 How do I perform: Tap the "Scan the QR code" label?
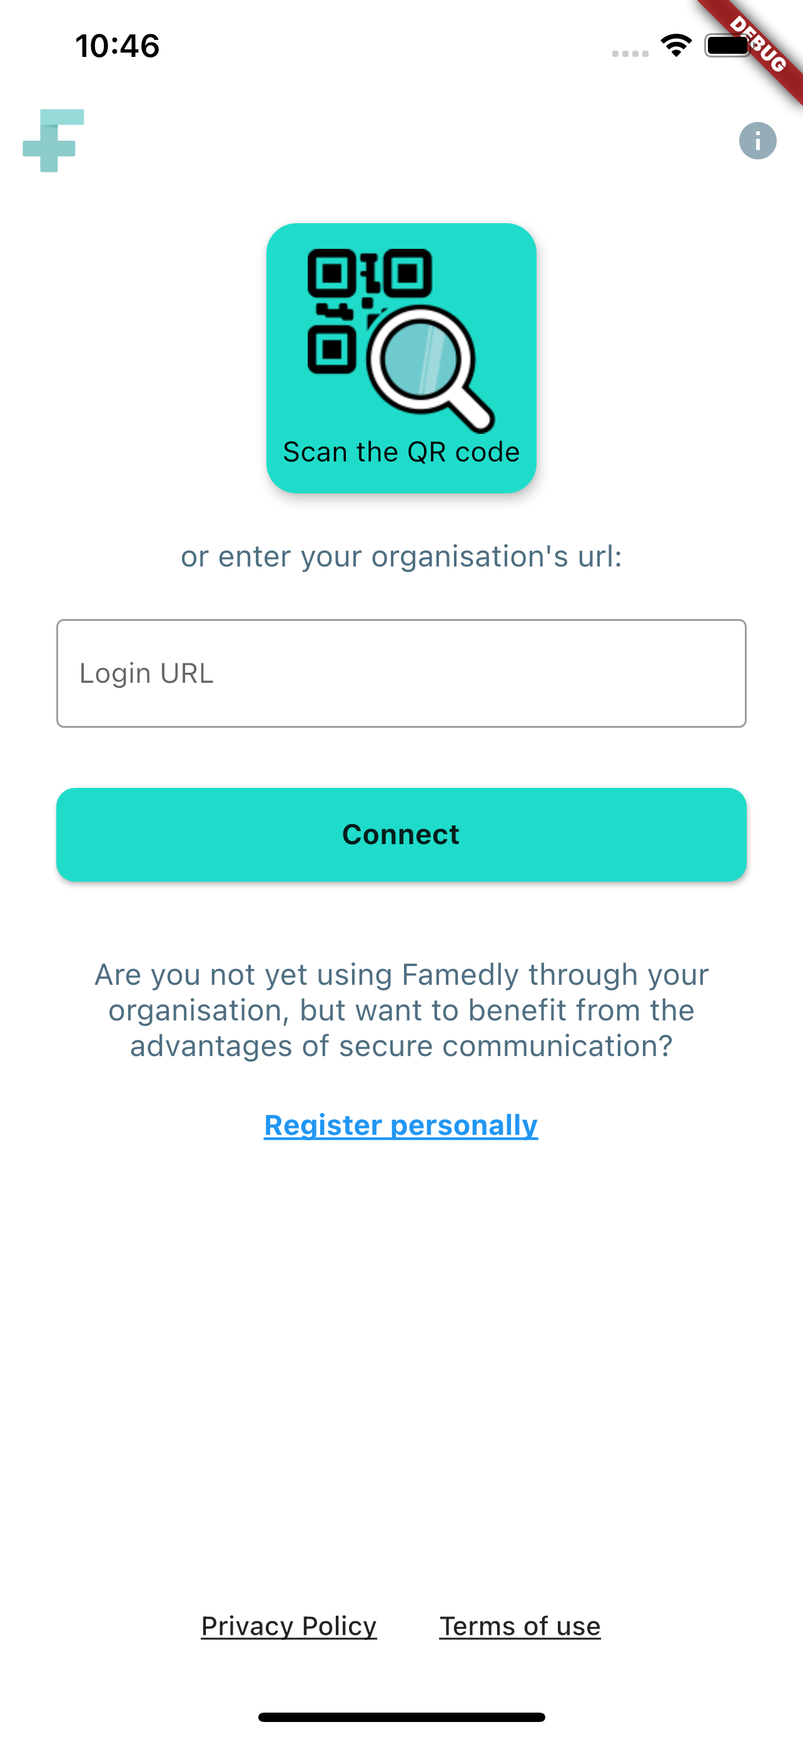click(x=401, y=452)
